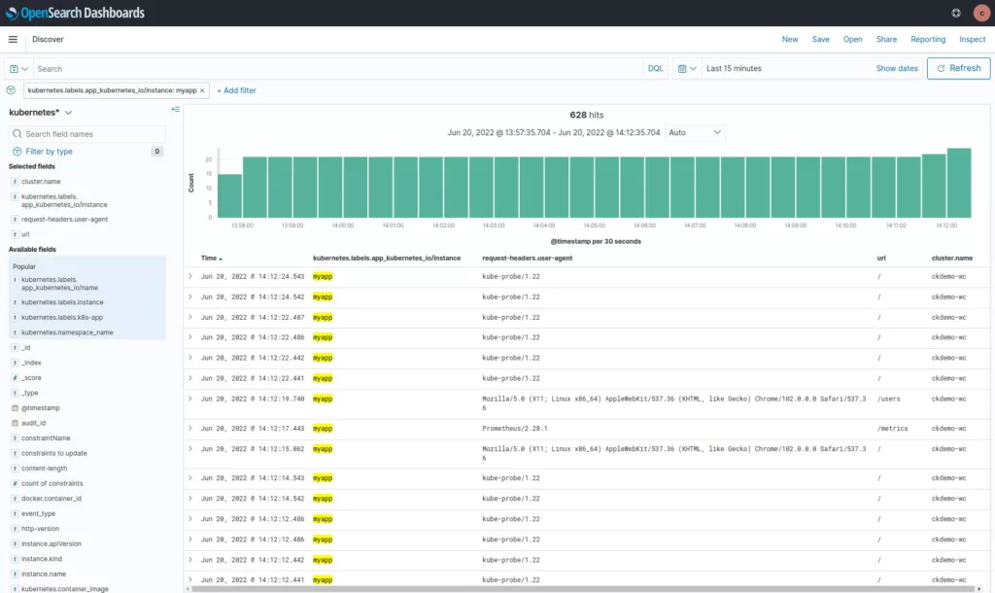Viewport: 995px width, 593px height.
Task: Click the Refresh button
Action: click(958, 68)
